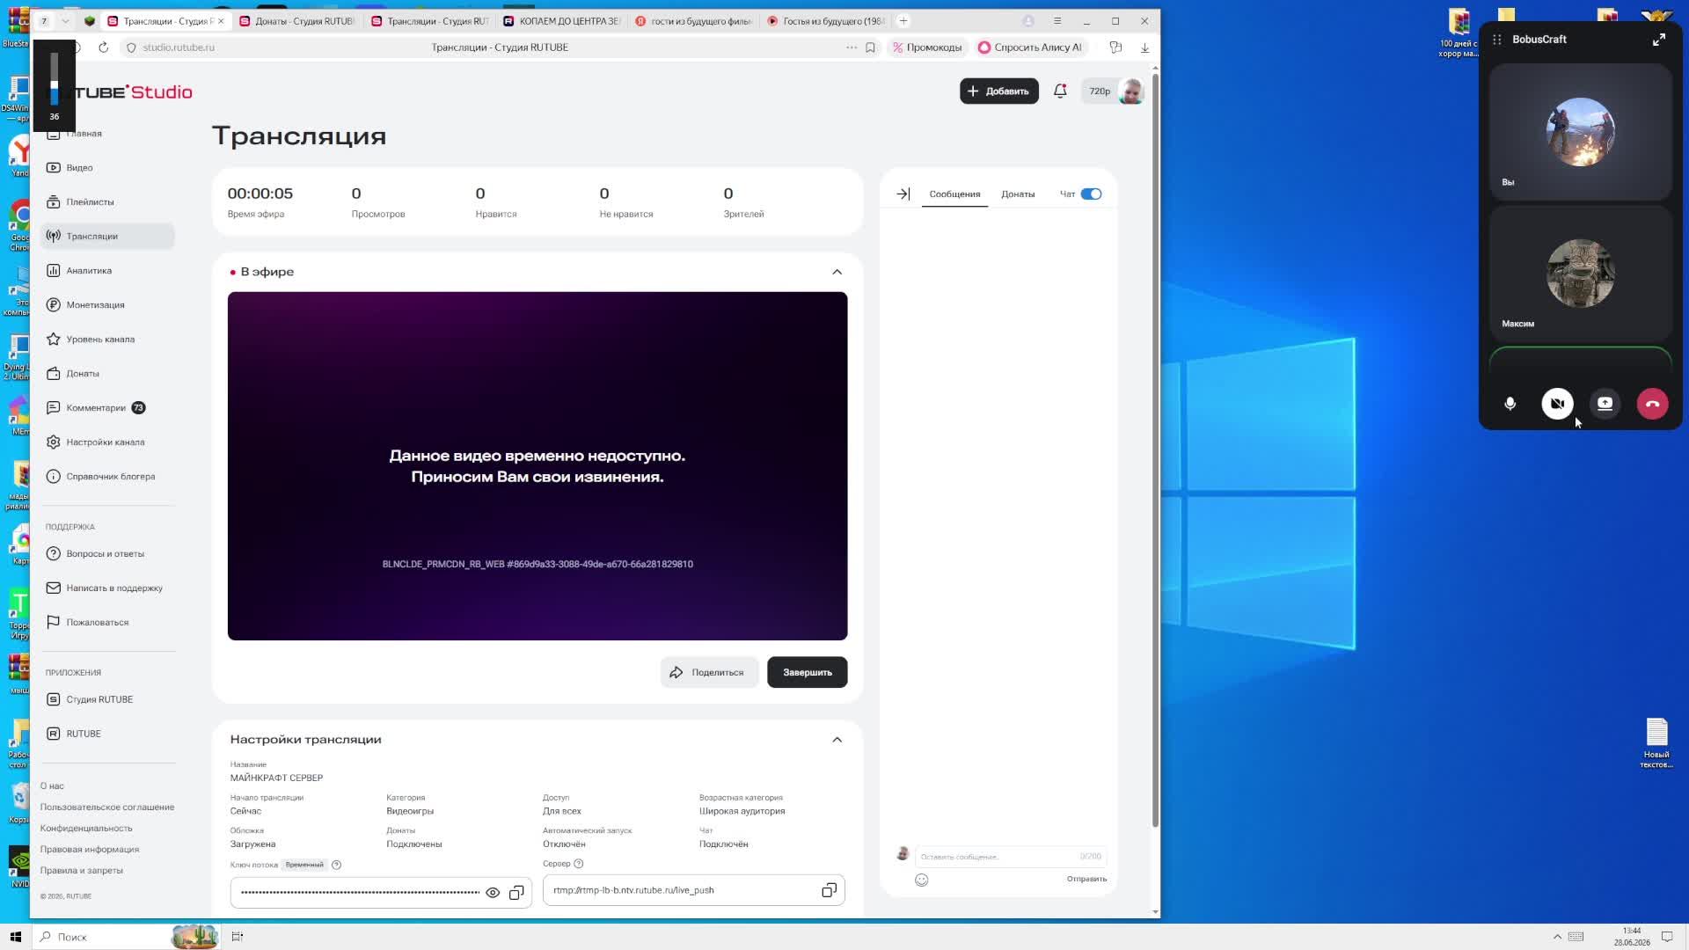Switch to Гостья из будущего (1984) tab
1689x950 pixels.
[x=824, y=21]
